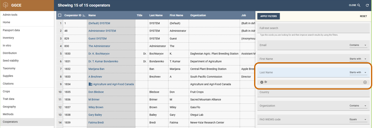The width and height of the screenshot is (374, 128).
Task: Toggle the select-all checkbox in table header
Action: (60, 15)
